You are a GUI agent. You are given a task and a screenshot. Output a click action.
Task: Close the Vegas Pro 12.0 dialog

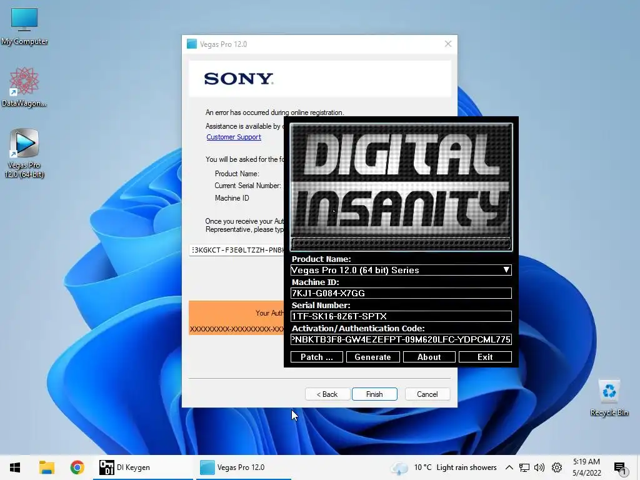[447, 44]
